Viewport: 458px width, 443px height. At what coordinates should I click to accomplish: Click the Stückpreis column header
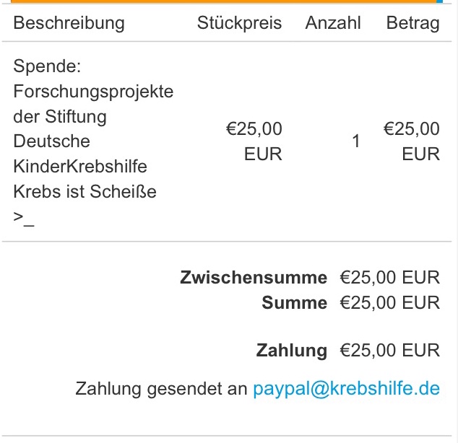tap(240, 23)
